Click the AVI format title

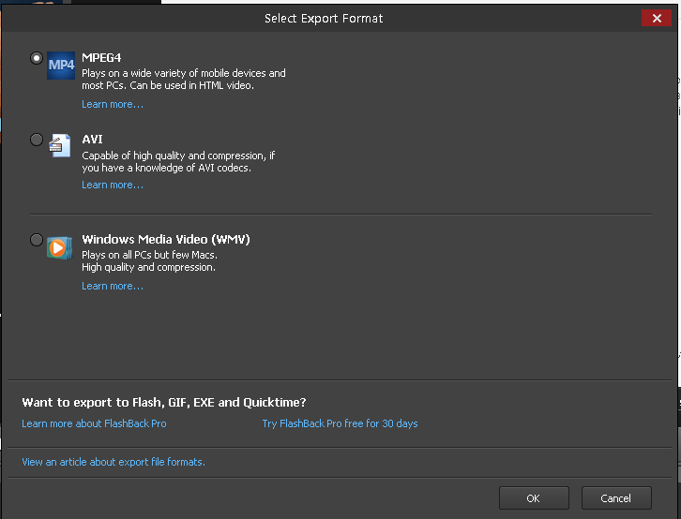[x=93, y=140]
